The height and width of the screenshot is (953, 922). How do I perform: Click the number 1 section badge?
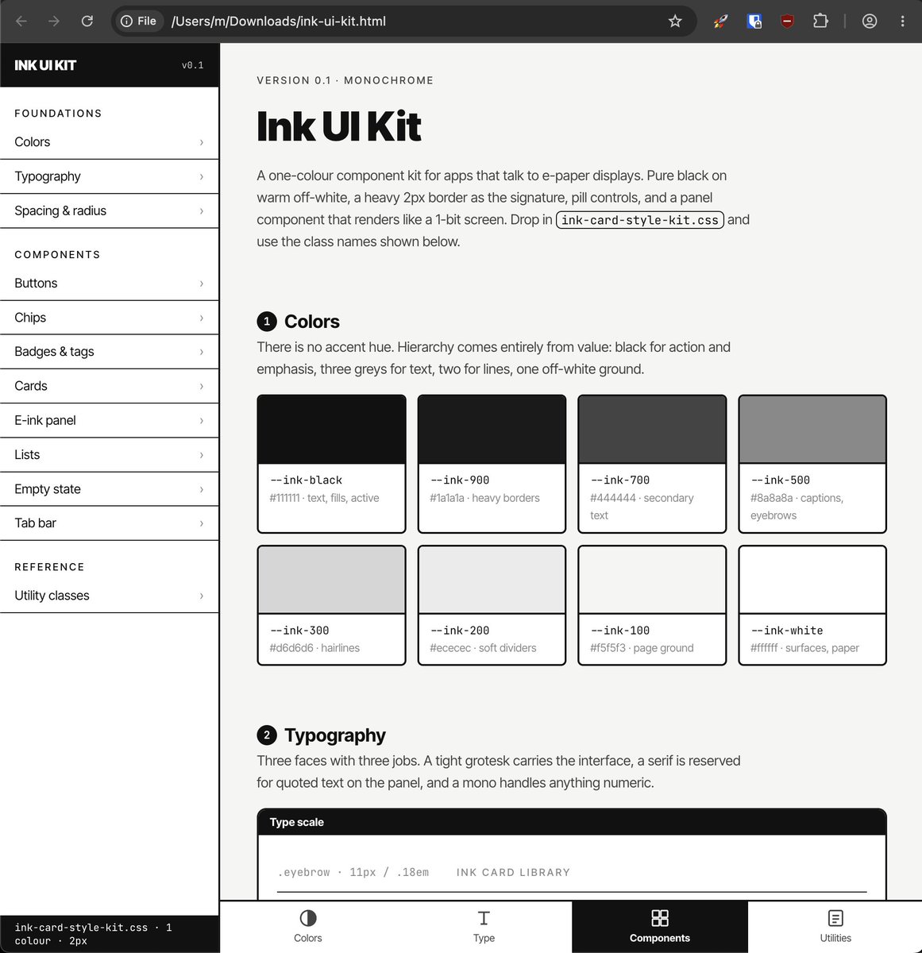pos(267,322)
